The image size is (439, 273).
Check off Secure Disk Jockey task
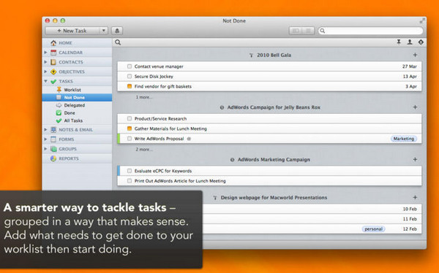pos(130,77)
